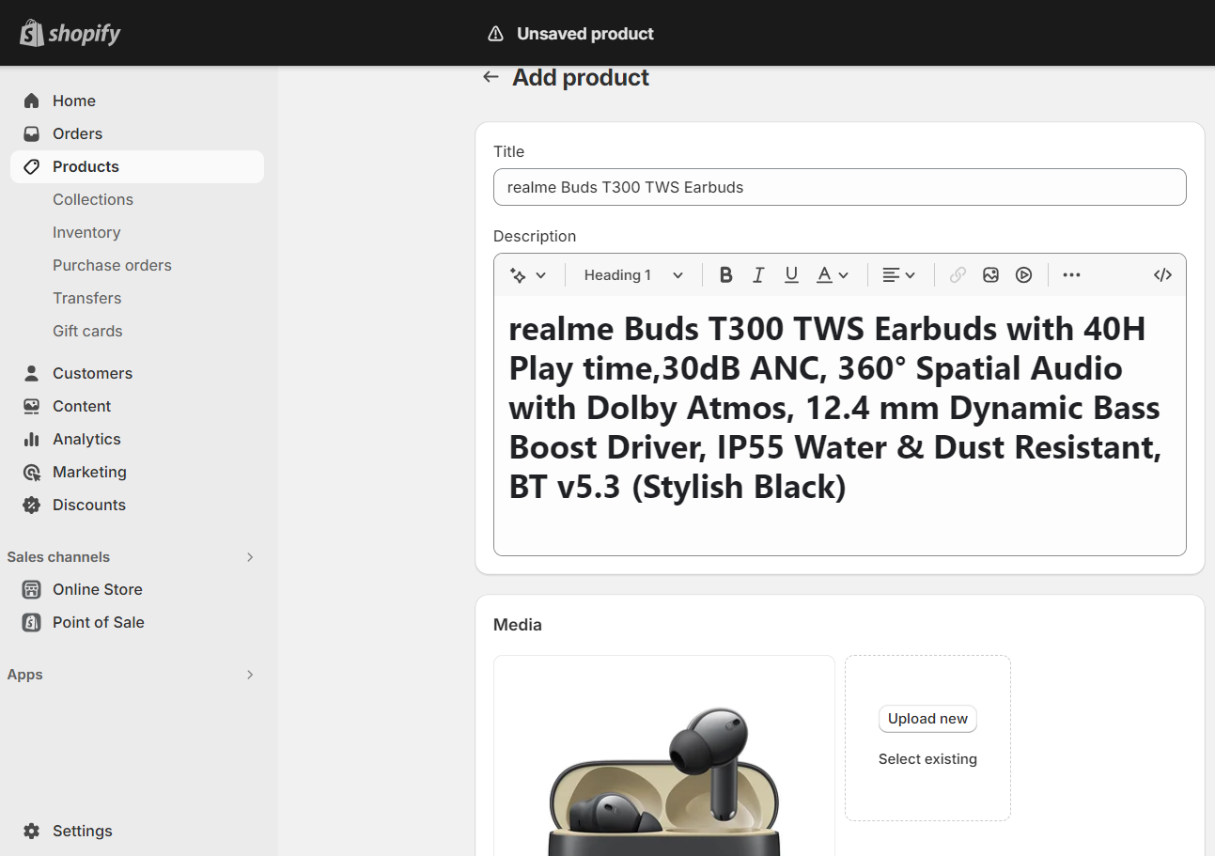This screenshot has width=1215, height=856.
Task: Click the insert link icon
Action: (958, 275)
